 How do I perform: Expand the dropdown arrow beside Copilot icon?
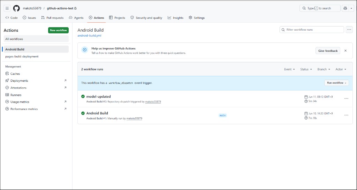point(351,8)
